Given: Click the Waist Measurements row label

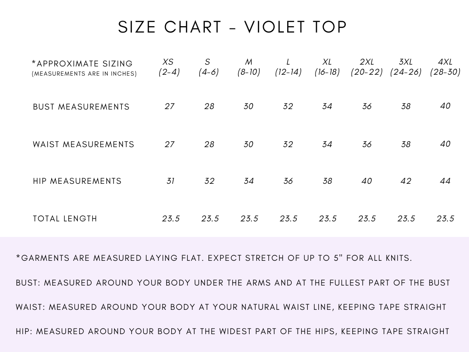Looking at the screenshot, I should click(x=83, y=144).
